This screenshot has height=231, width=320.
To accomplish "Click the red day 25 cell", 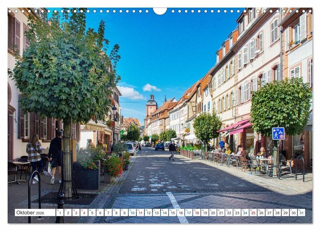I will [253, 213].
